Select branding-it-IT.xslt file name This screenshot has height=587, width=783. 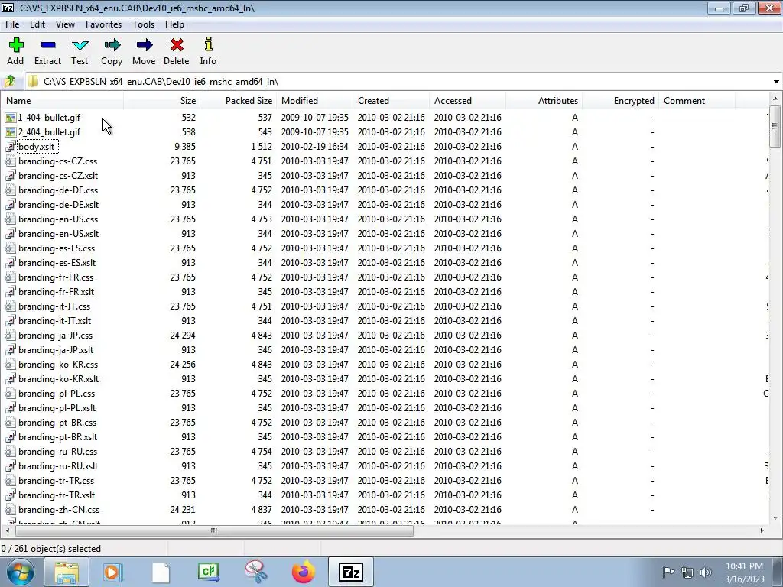pos(54,321)
